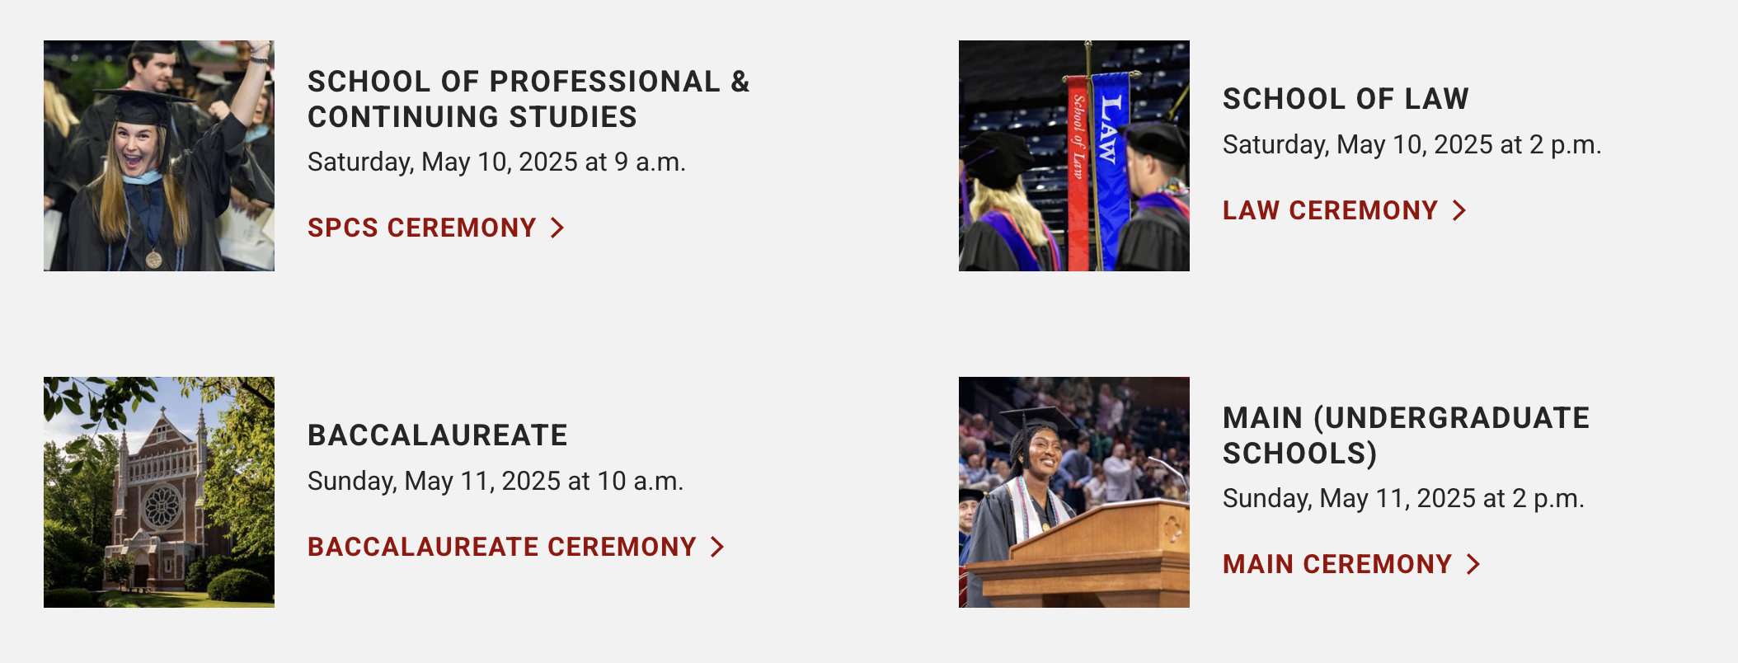Screen dimensions: 1738x663
Task: Click the Main (Undergraduate Schools) heading
Action: (1405, 435)
